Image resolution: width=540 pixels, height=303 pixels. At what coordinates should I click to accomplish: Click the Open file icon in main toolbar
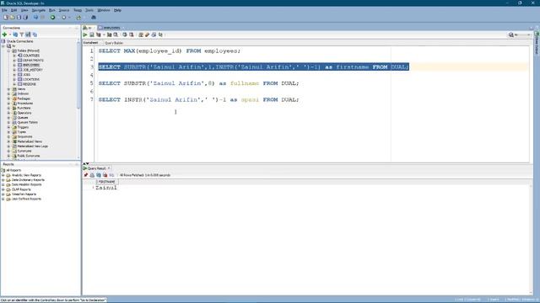coord(13,18)
